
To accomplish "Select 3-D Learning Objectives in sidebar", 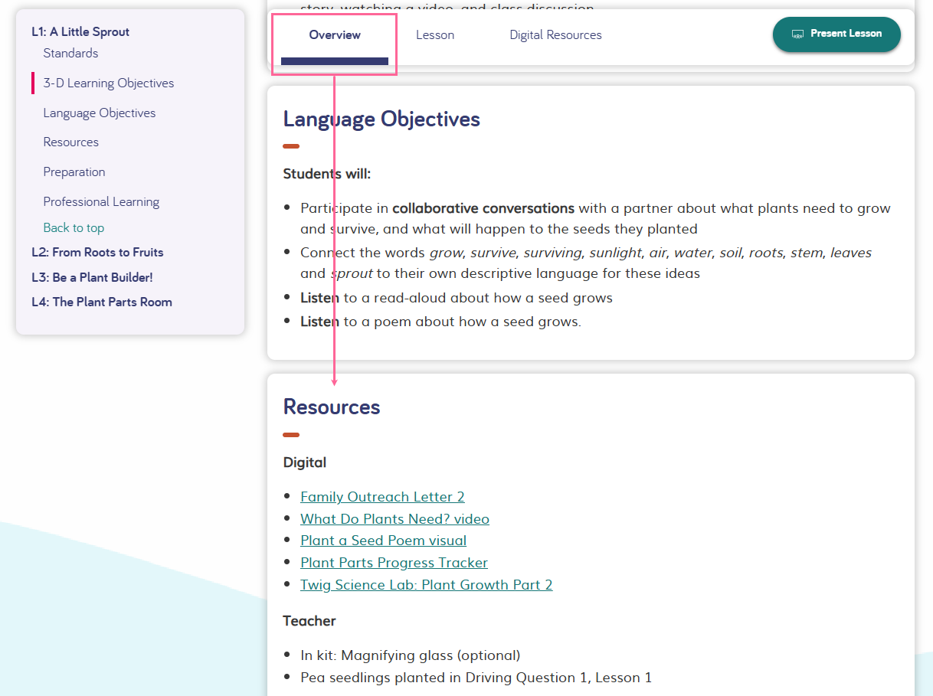I will [x=109, y=83].
